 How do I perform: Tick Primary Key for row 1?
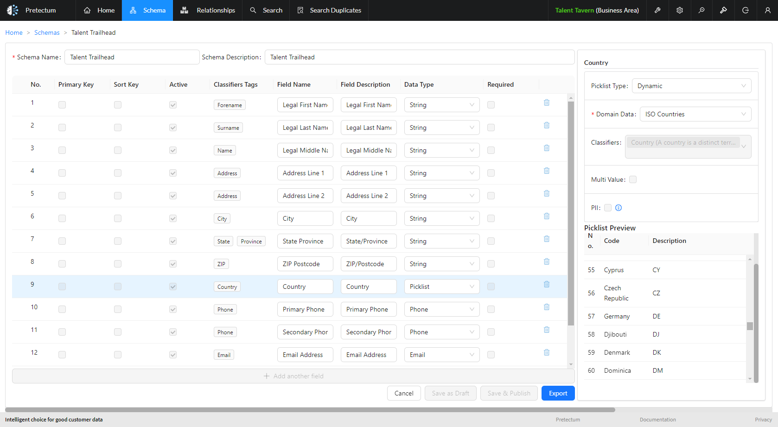click(62, 105)
